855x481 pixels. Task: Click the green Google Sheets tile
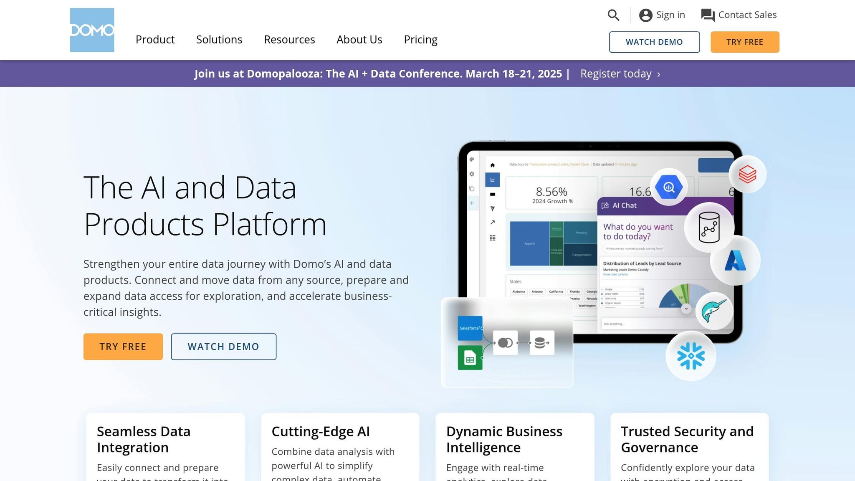[x=470, y=357]
